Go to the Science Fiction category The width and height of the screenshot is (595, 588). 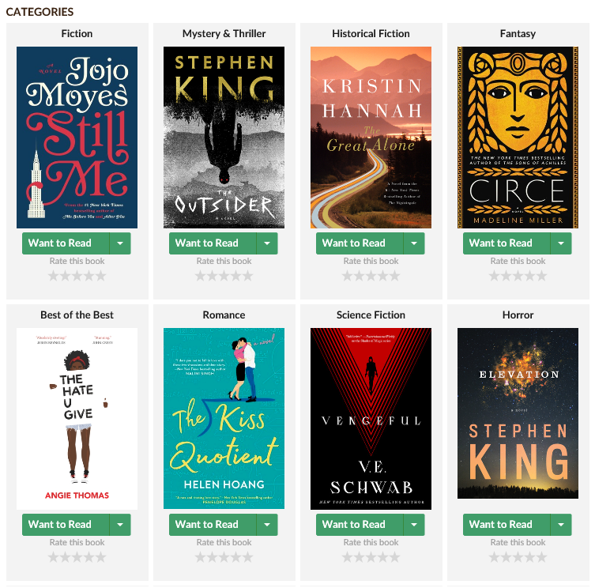pyautogui.click(x=371, y=315)
